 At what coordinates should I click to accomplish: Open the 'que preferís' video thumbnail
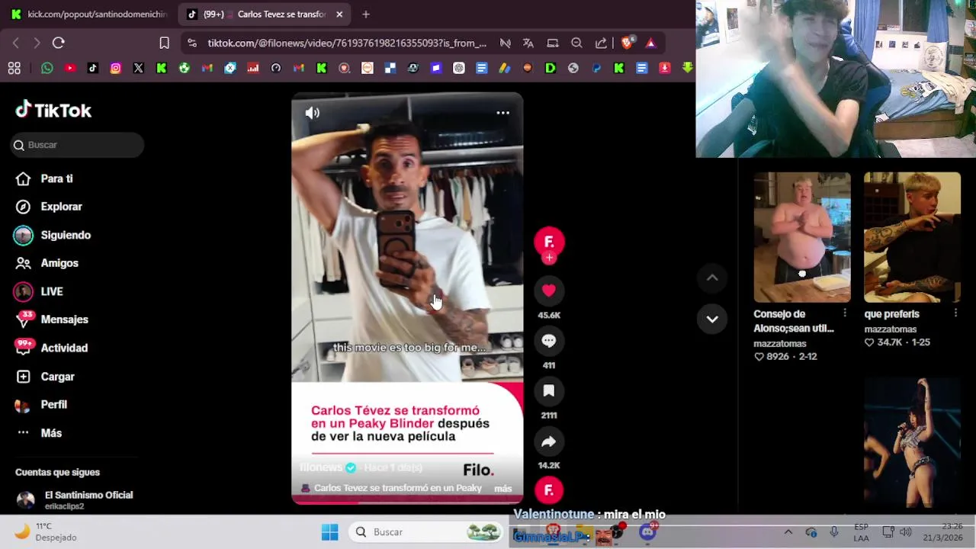coord(912,237)
